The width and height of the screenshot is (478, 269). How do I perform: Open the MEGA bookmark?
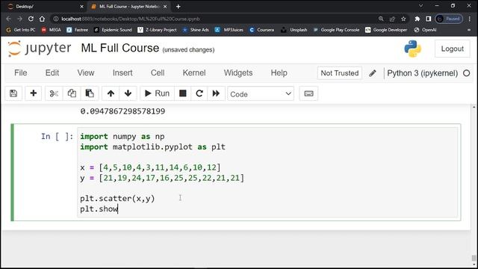[x=52, y=30]
